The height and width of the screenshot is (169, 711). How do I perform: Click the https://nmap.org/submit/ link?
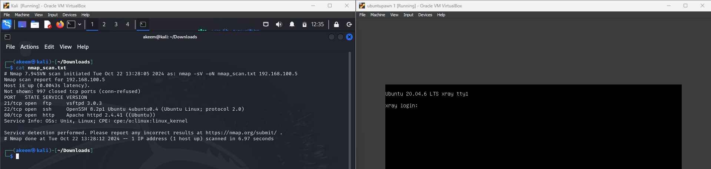(241, 133)
